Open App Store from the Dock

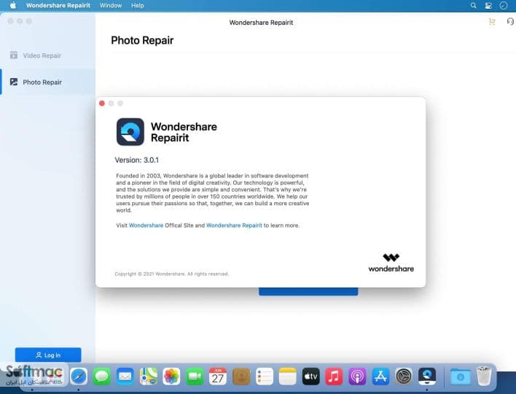coord(380,376)
